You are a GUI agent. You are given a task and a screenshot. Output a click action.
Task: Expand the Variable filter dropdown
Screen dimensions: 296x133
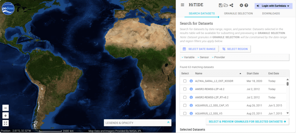(x=188, y=57)
